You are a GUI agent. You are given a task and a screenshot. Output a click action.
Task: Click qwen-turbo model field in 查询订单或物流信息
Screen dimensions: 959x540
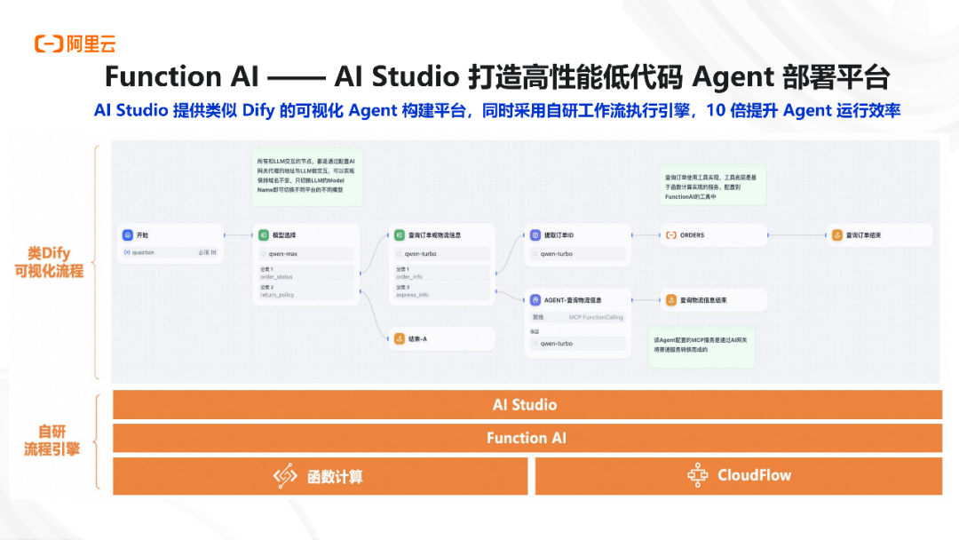pyautogui.click(x=441, y=253)
